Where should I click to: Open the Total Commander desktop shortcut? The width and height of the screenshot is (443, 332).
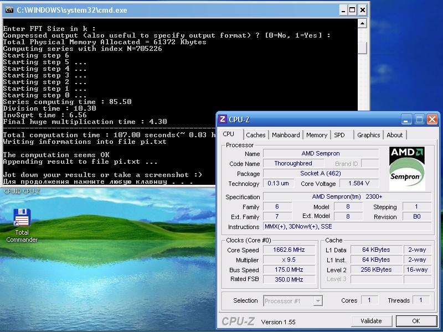coord(22,225)
